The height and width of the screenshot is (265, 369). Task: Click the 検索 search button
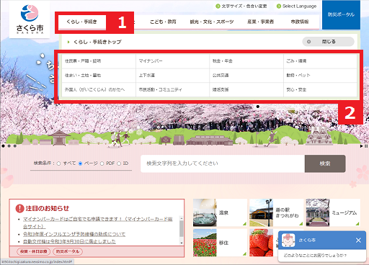click(x=325, y=163)
